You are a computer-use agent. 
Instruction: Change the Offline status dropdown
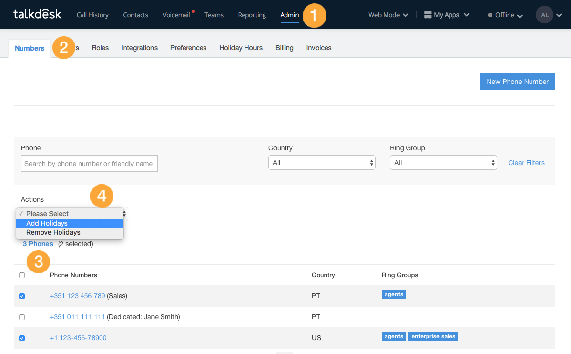click(505, 15)
